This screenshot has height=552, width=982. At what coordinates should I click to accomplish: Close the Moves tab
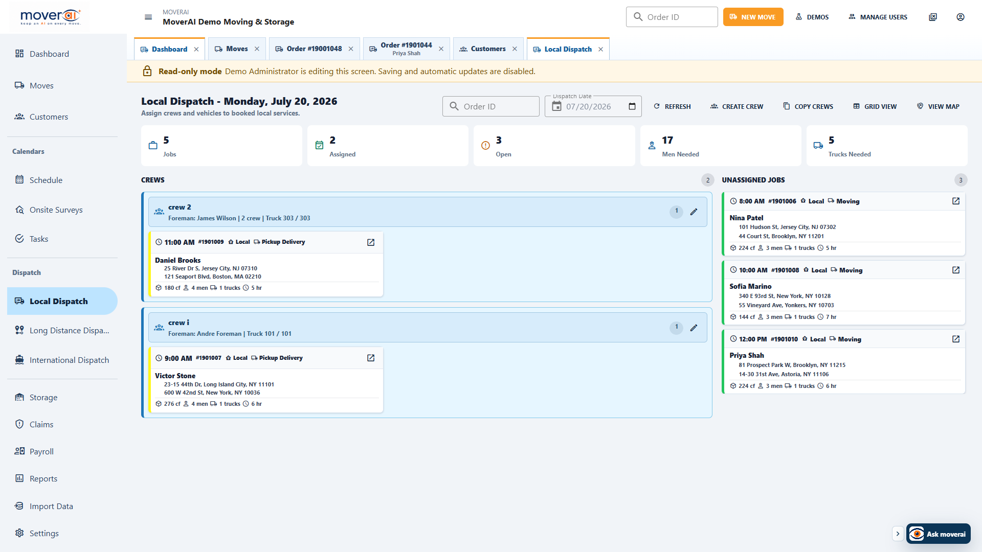tap(257, 49)
